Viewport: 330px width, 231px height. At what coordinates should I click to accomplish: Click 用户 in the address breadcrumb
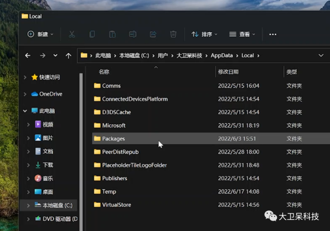point(163,56)
